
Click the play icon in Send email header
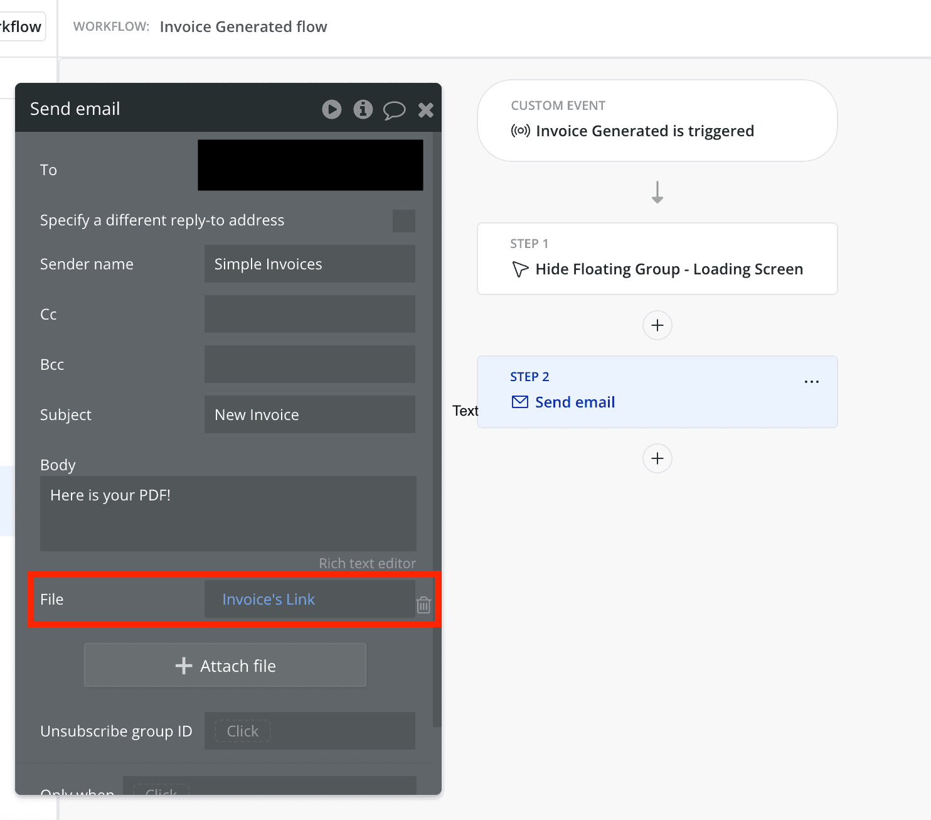[332, 109]
